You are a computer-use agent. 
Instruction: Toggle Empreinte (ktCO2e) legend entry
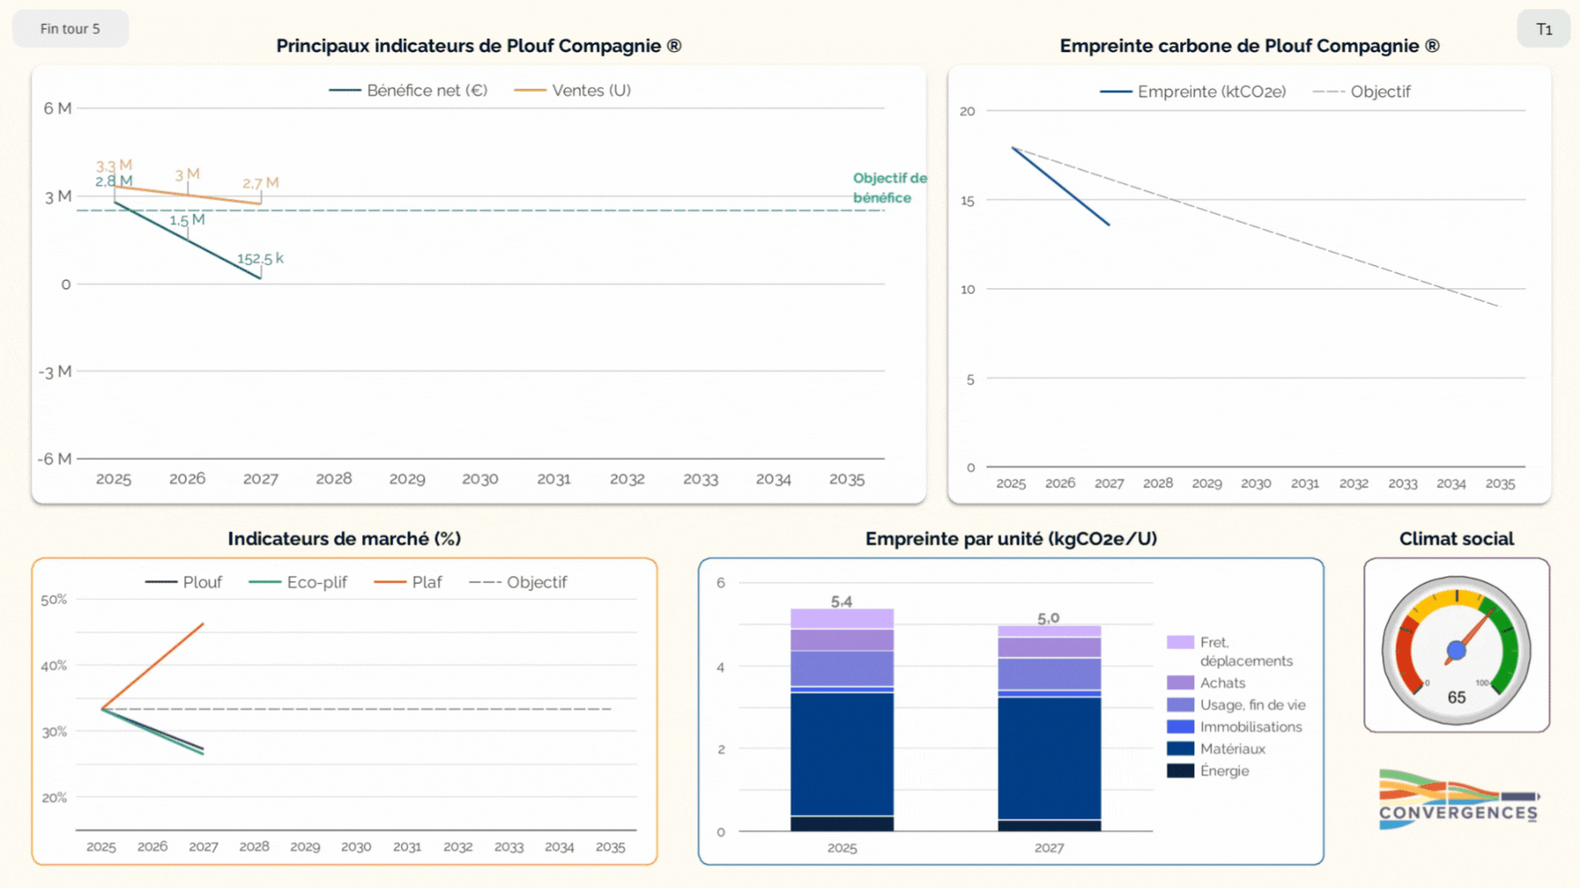pyautogui.click(x=1192, y=92)
